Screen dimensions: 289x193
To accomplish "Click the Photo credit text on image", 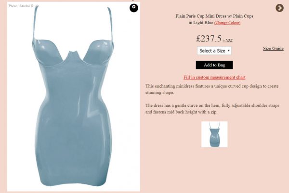I will (x=24, y=6).
